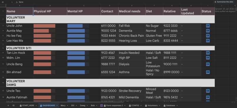Click the OK status chip for Lee Hao Ma
This screenshot has width=237, height=108.
pyautogui.click(x=208, y=41)
